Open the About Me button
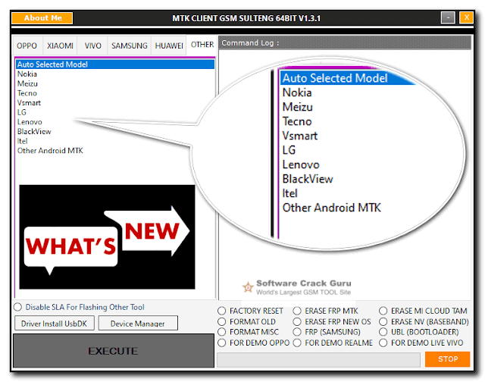485x382 pixels. [x=42, y=18]
